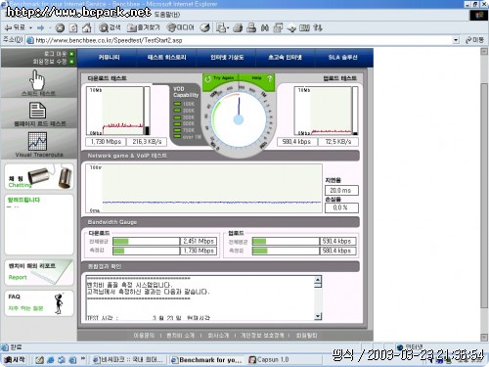This screenshot has width=489, height=367.
Task: Click the Windows 시작 Start button
Action: (x=14, y=360)
